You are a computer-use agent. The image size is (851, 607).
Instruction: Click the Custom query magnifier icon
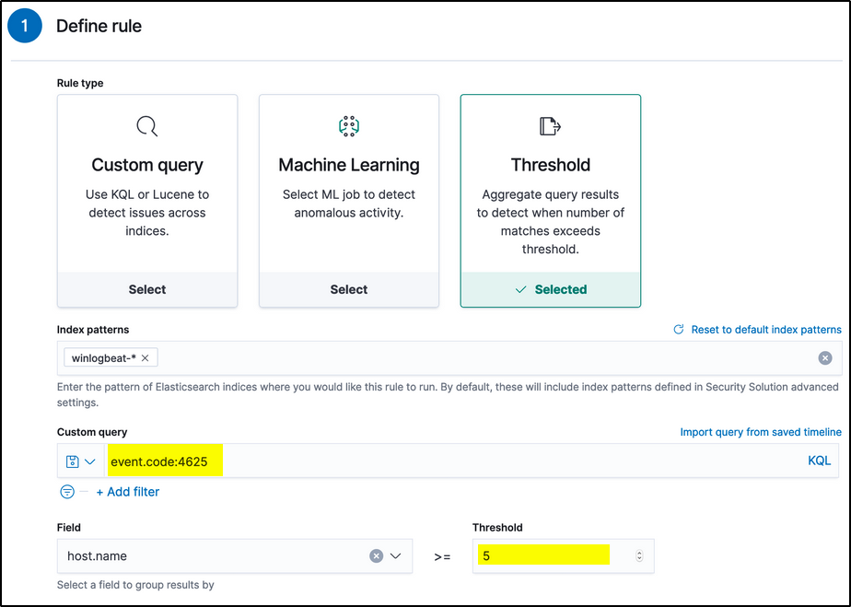(x=147, y=126)
